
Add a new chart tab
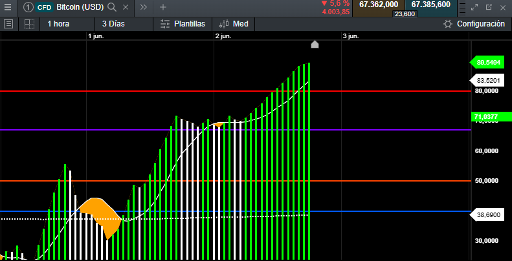point(162,7)
